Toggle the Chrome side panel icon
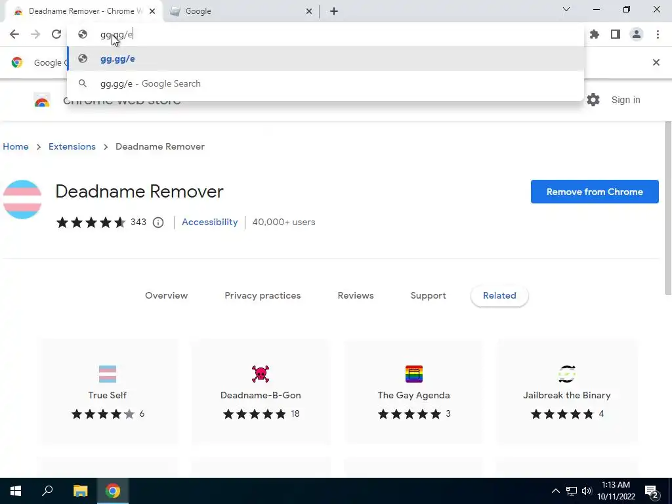672x504 pixels. [x=616, y=34]
